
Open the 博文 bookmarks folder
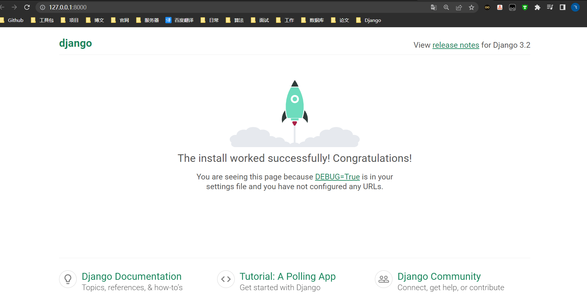point(95,20)
